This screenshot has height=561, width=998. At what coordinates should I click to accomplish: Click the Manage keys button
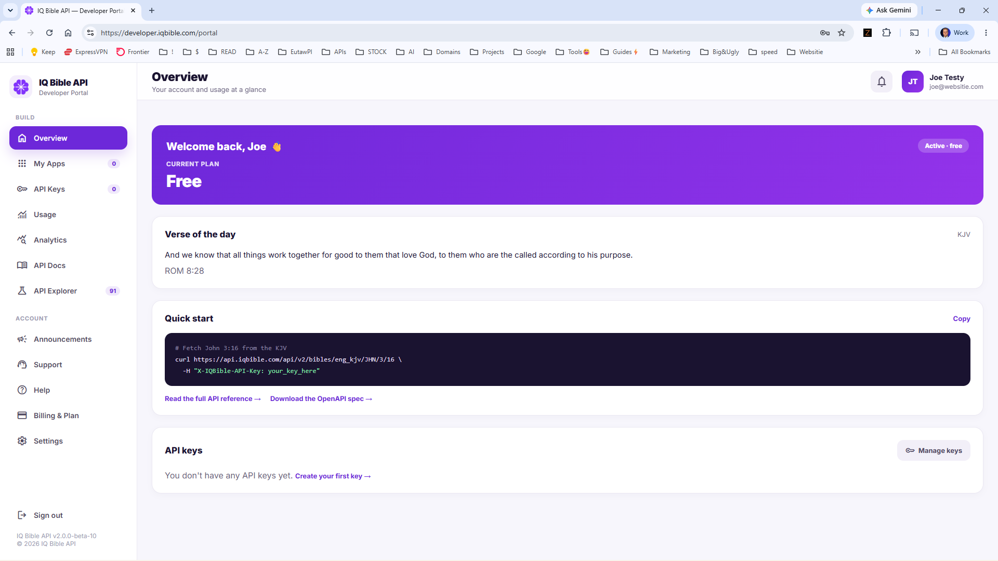(934, 450)
